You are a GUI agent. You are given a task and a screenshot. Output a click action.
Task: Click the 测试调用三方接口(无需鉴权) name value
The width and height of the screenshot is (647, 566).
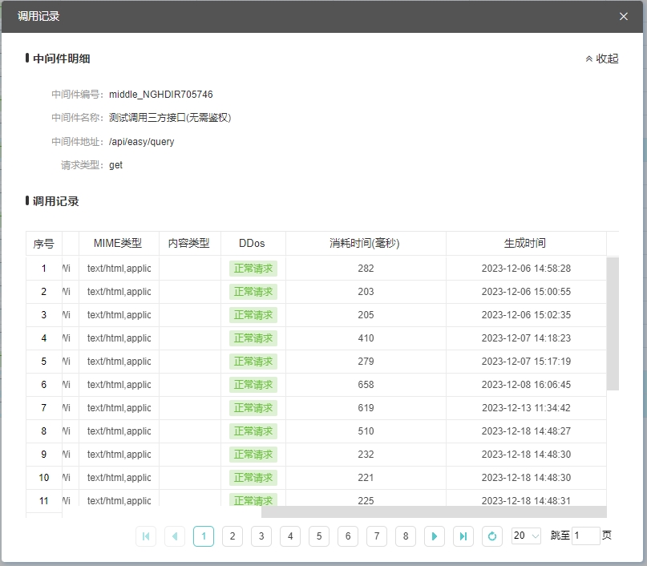click(170, 118)
